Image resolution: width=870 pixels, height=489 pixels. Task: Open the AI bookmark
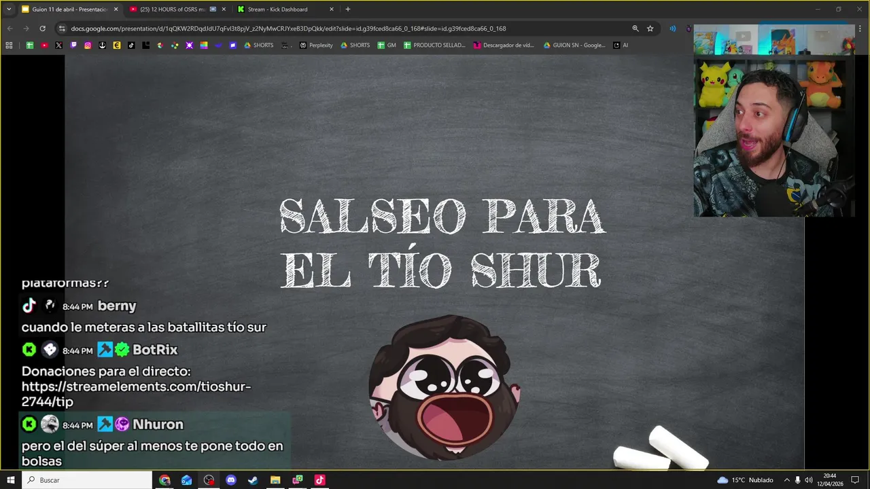pyautogui.click(x=621, y=46)
